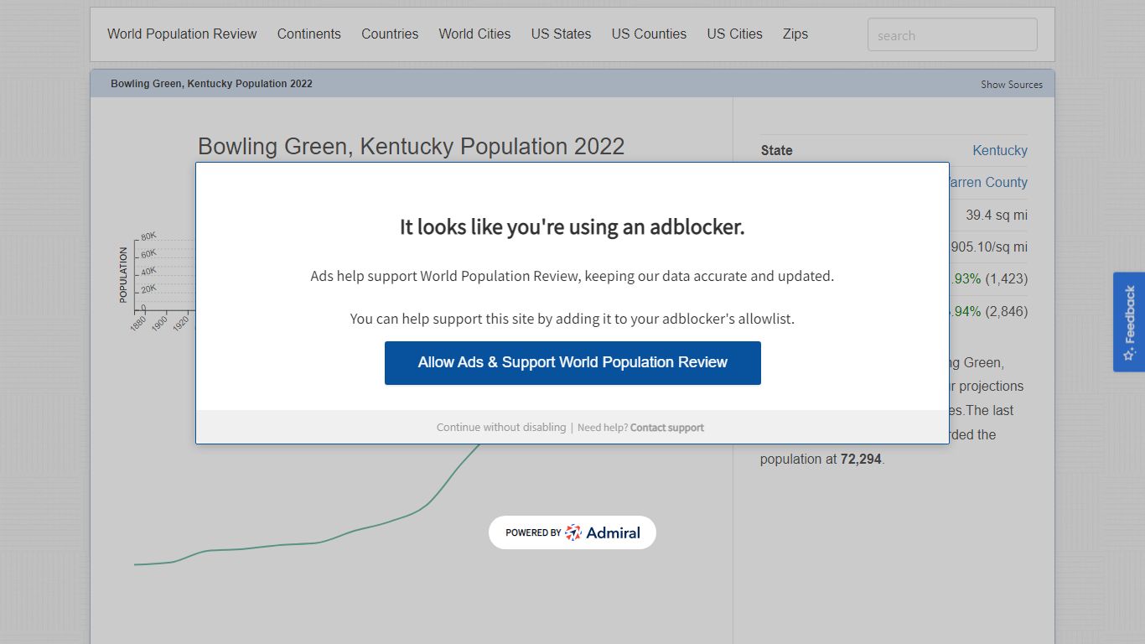Viewport: 1145px width, 644px height.
Task: Open the Feedback side tab
Action: tap(1129, 322)
